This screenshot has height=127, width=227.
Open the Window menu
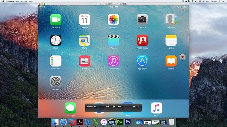tap(24, 1)
